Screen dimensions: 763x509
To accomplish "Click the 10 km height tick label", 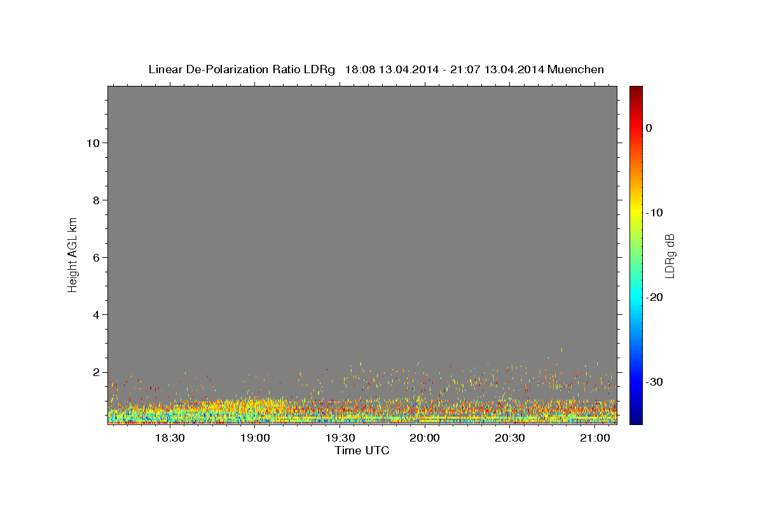I will pos(93,143).
